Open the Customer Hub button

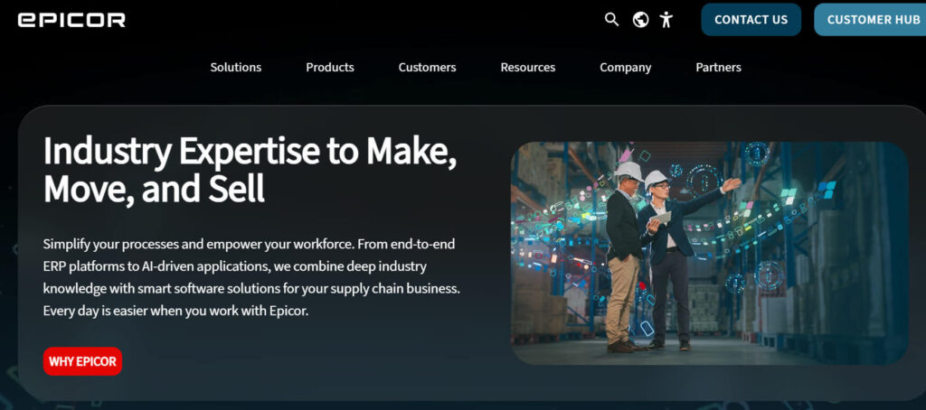tap(870, 20)
